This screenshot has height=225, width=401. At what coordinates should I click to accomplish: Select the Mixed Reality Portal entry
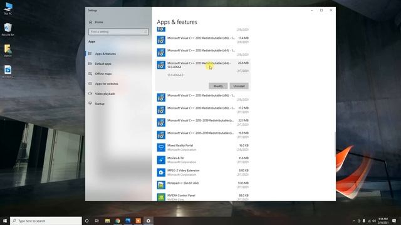[x=203, y=147]
